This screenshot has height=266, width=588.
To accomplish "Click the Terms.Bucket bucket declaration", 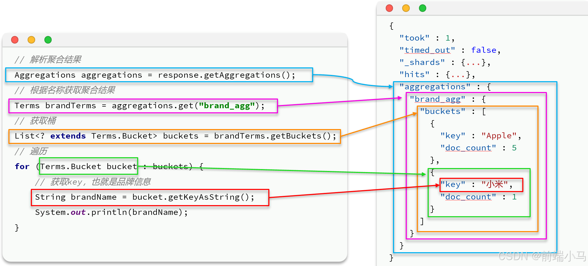I will pyautogui.click(x=89, y=166).
